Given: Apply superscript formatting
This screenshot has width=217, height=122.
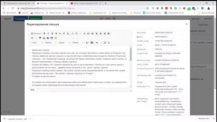Looking at the screenshot, I should pyautogui.click(x=64, y=34).
